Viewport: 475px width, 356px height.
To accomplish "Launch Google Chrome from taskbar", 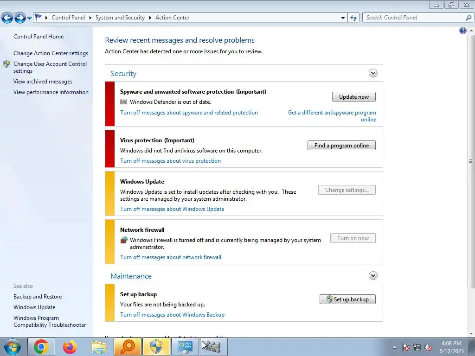I will [x=41, y=347].
